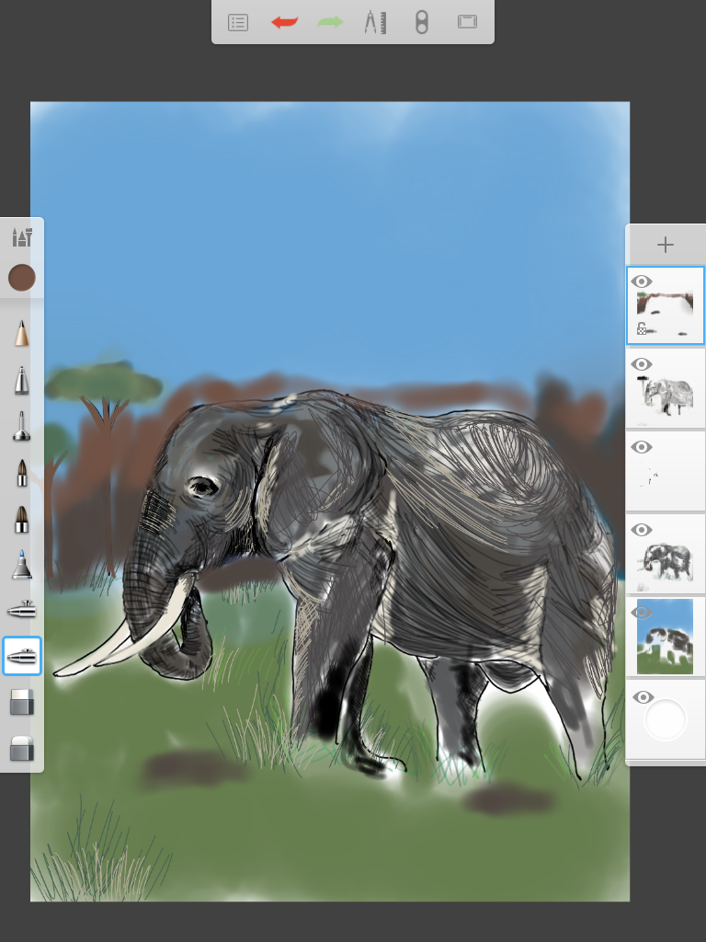Screen dimensions: 706x942
Task: Select the elephant line sketch layer thumbnail
Action: pos(666,389)
